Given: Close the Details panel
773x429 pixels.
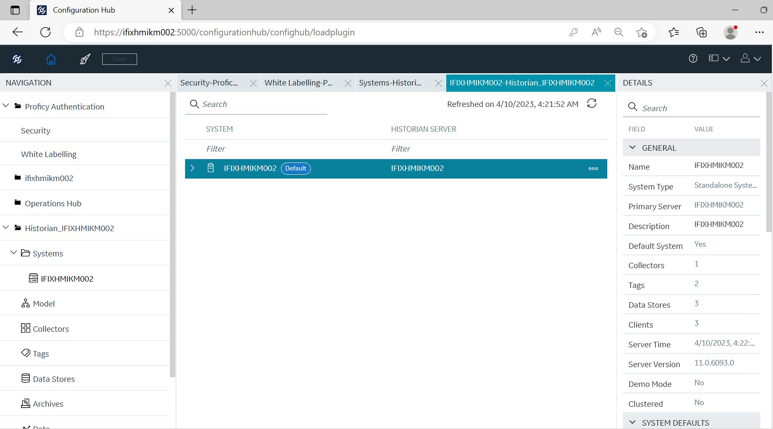Looking at the screenshot, I should click(x=764, y=83).
